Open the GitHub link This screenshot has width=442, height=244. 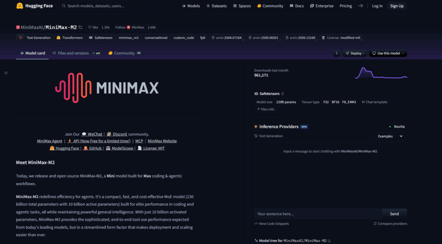(92, 148)
